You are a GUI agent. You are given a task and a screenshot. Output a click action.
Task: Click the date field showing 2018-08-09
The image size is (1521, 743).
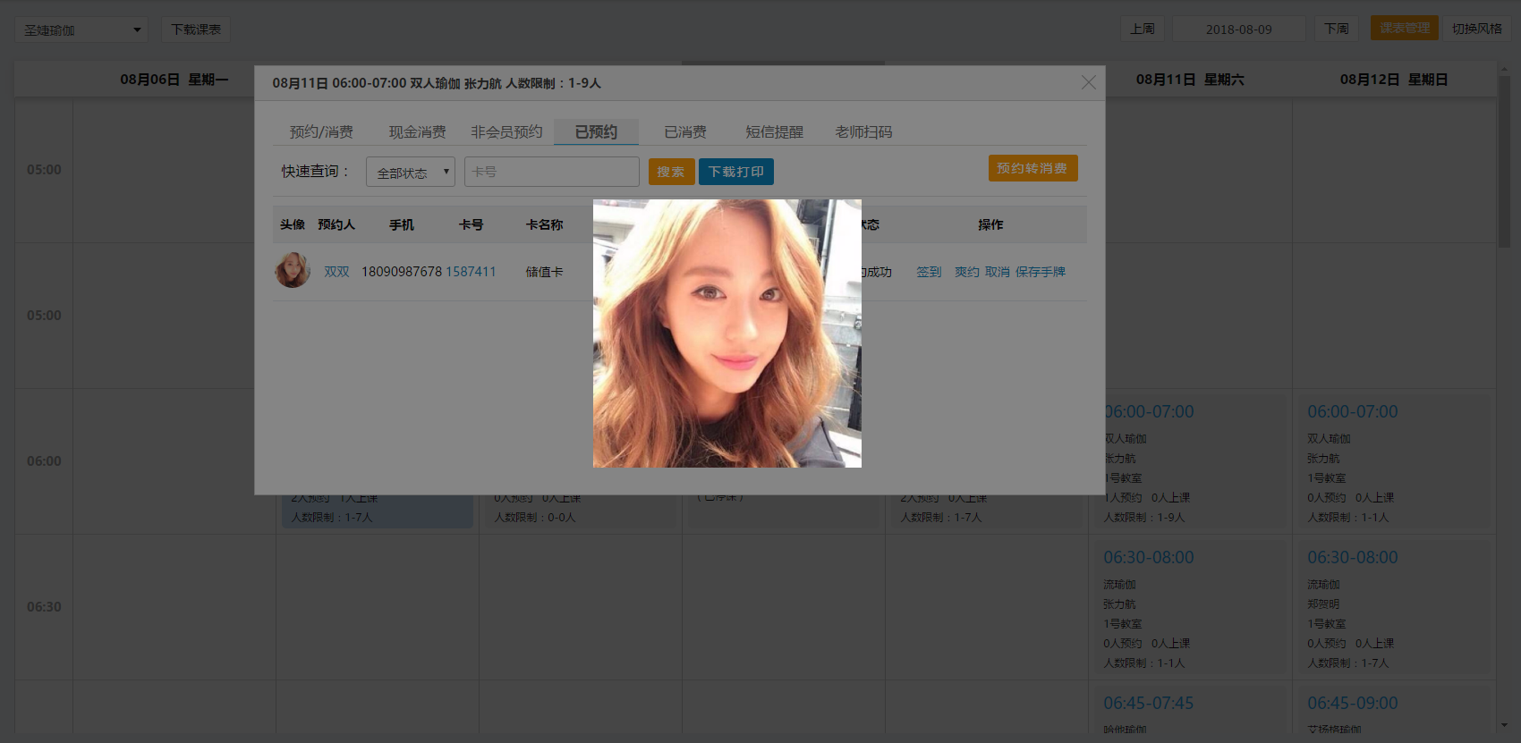click(x=1238, y=30)
